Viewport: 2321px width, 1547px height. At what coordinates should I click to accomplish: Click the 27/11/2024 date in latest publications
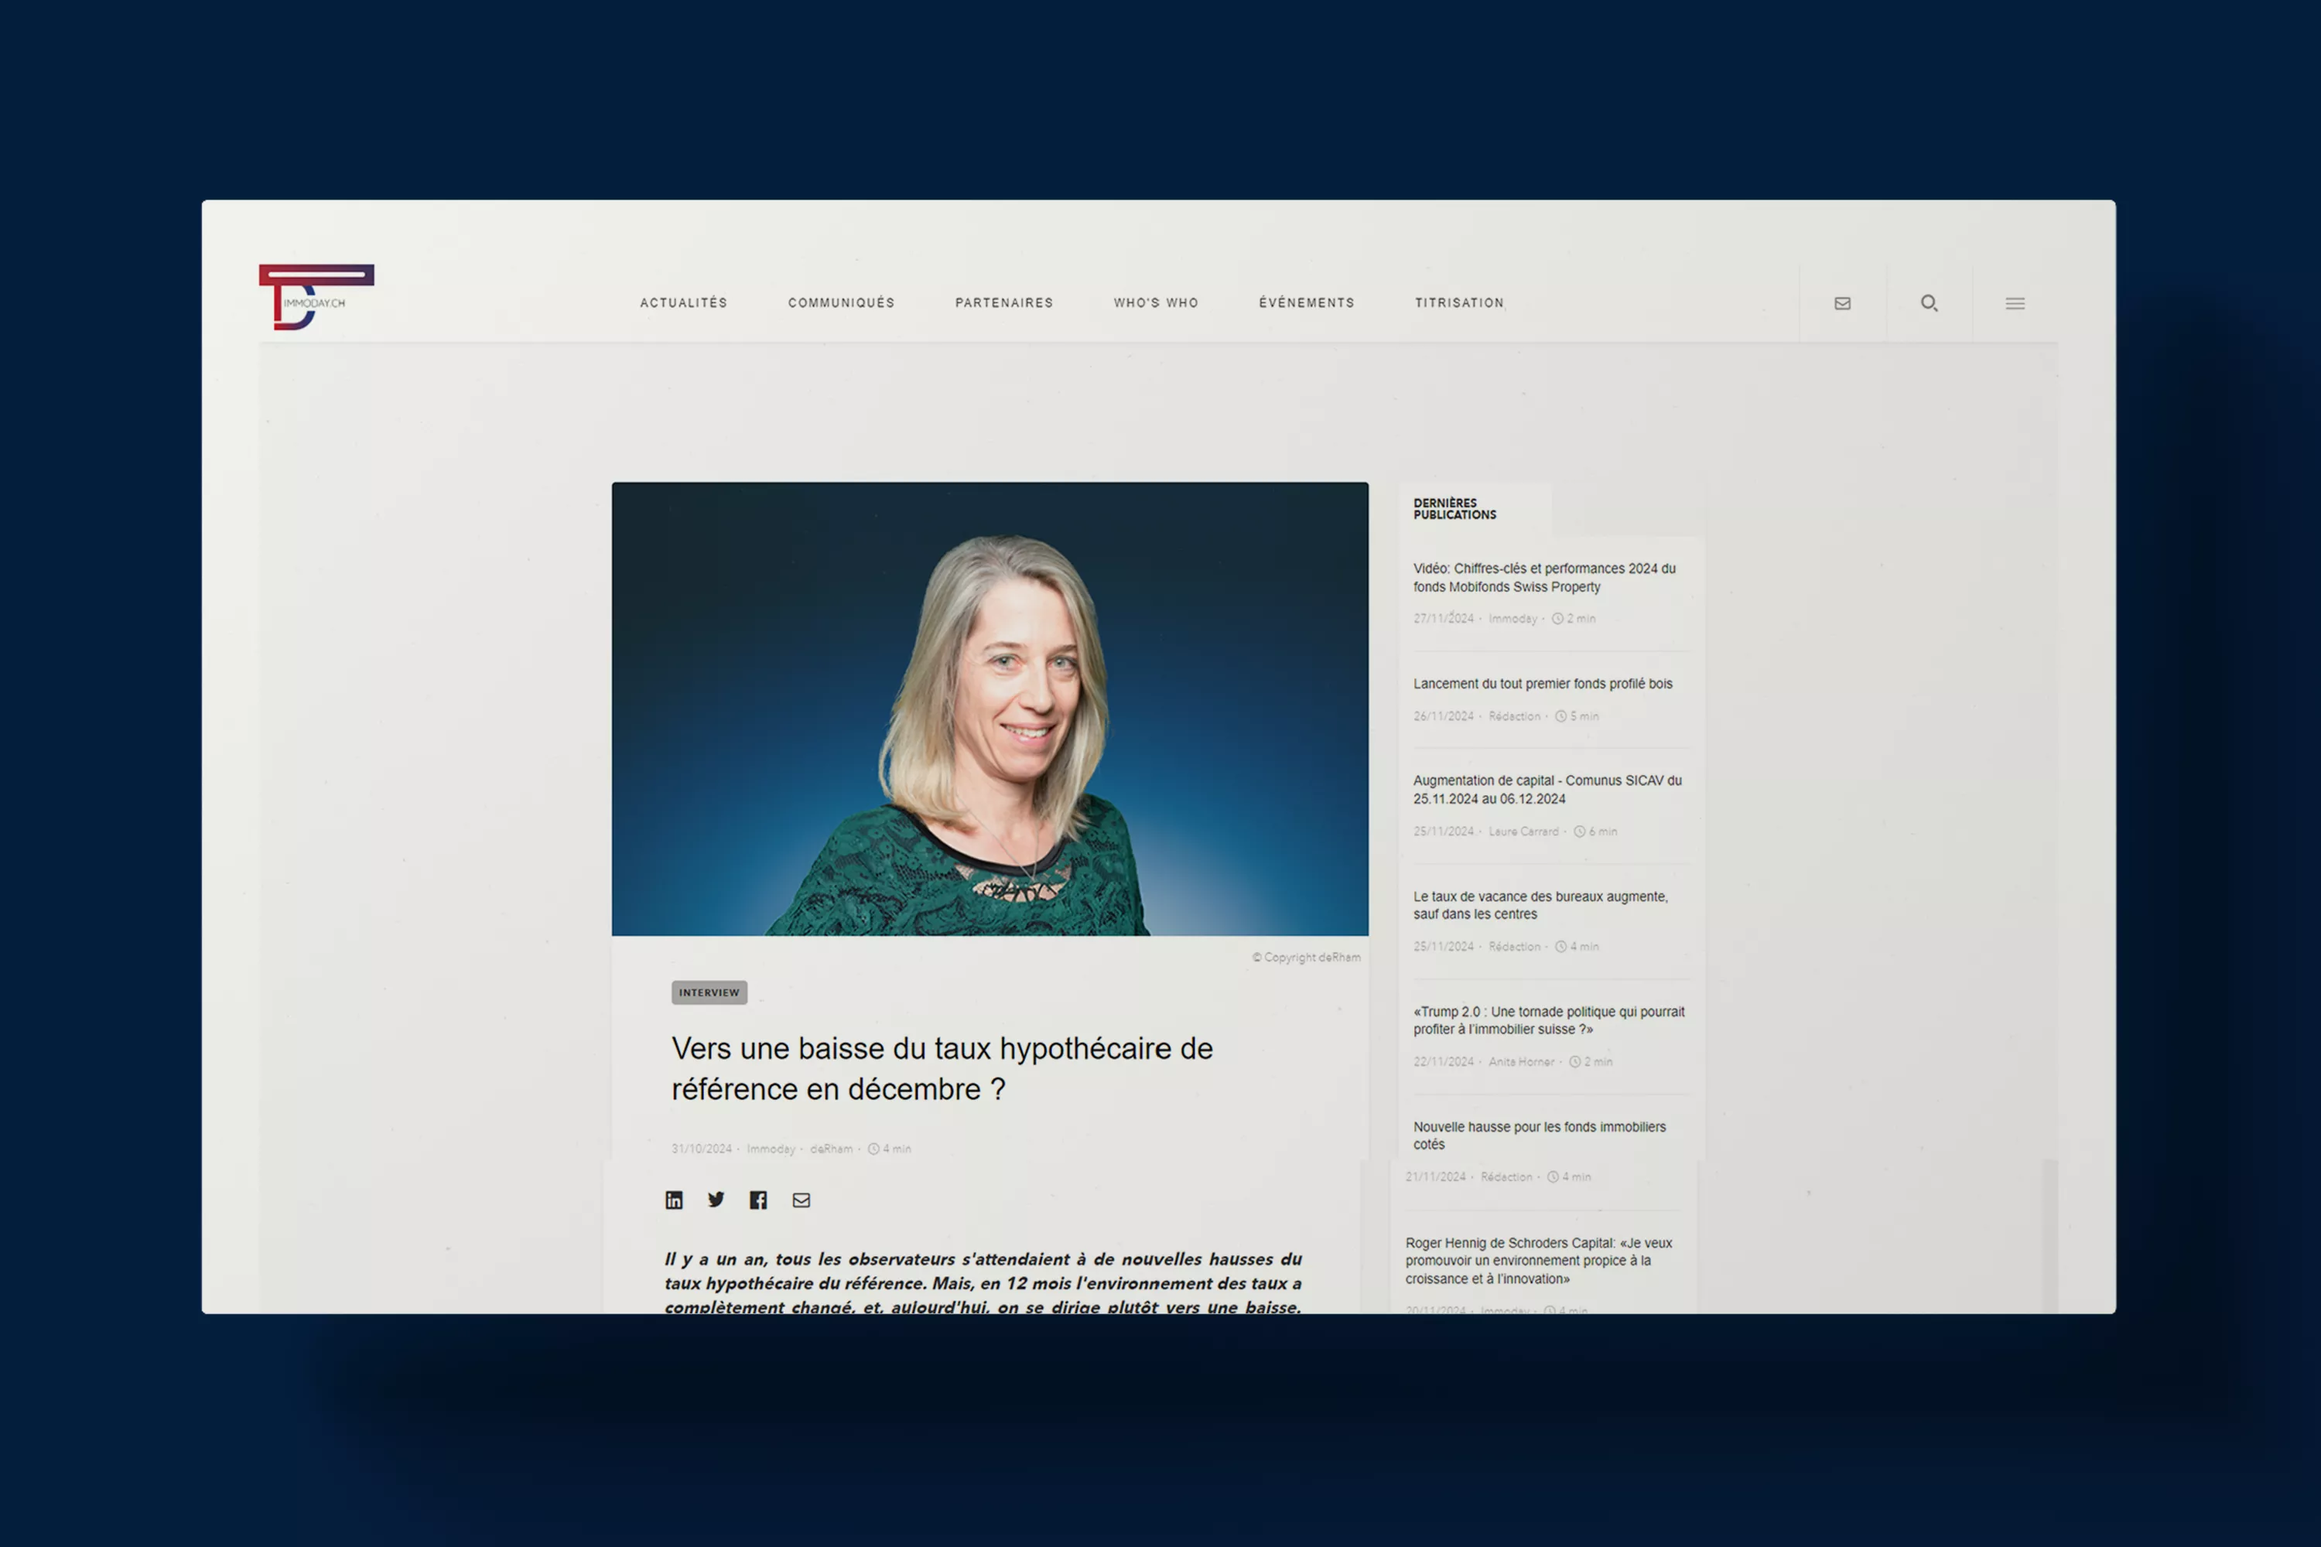[x=1443, y=619]
